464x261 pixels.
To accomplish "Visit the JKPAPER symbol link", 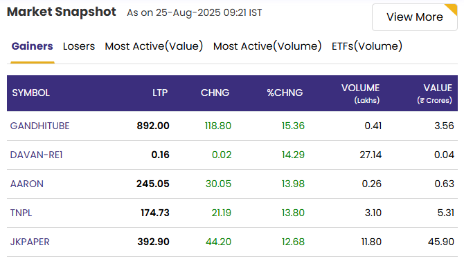I will [x=30, y=242].
